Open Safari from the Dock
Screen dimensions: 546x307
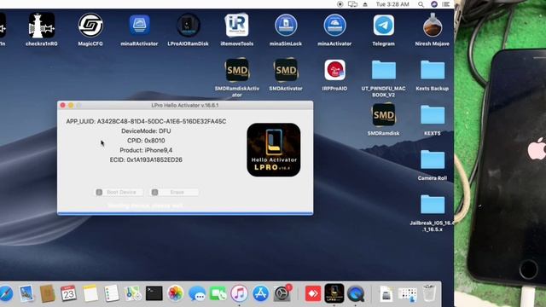click(x=5, y=294)
